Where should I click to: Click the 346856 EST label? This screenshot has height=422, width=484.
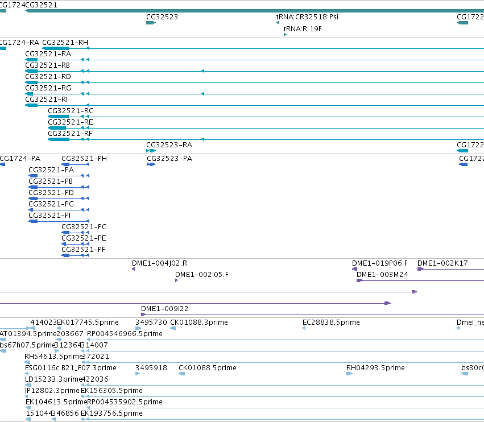coord(65,413)
